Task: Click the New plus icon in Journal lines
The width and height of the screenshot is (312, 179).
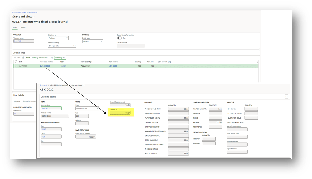Action: 15,57
